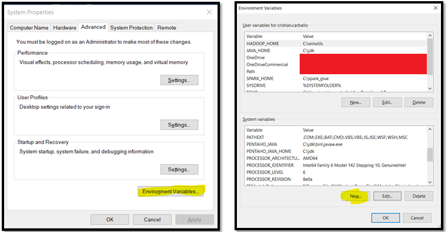Create a new system variable

pyautogui.click(x=356, y=196)
